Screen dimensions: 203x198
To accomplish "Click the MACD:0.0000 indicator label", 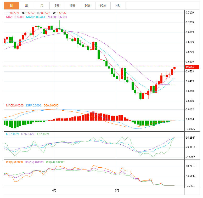I will [15, 105].
